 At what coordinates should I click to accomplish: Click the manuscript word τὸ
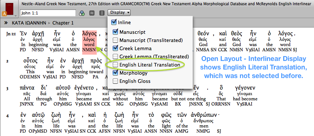pos(151,115)
